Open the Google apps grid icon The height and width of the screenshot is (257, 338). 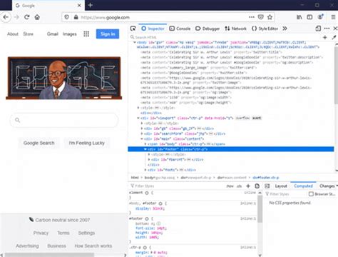(x=86, y=34)
